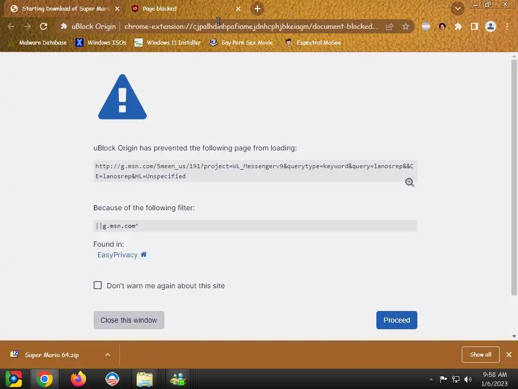This screenshot has width=518, height=389.
Task: Open the side panel icon
Action: [x=474, y=26]
